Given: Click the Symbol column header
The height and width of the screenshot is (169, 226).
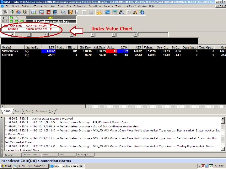Looking at the screenshot, I should tap(13, 48).
